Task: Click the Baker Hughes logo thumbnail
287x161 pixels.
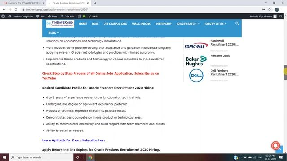Action: coord(196,61)
